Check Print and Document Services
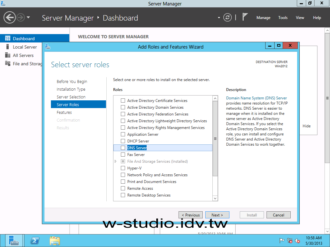This screenshot has height=247, width=330. click(x=123, y=181)
